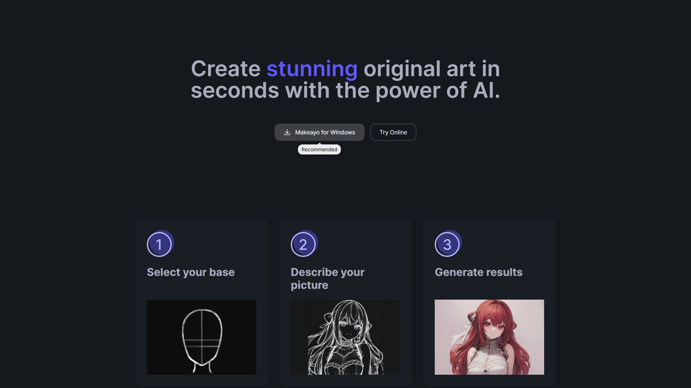
Task: Click the face guideline cross in sketch
Action: click(202, 340)
